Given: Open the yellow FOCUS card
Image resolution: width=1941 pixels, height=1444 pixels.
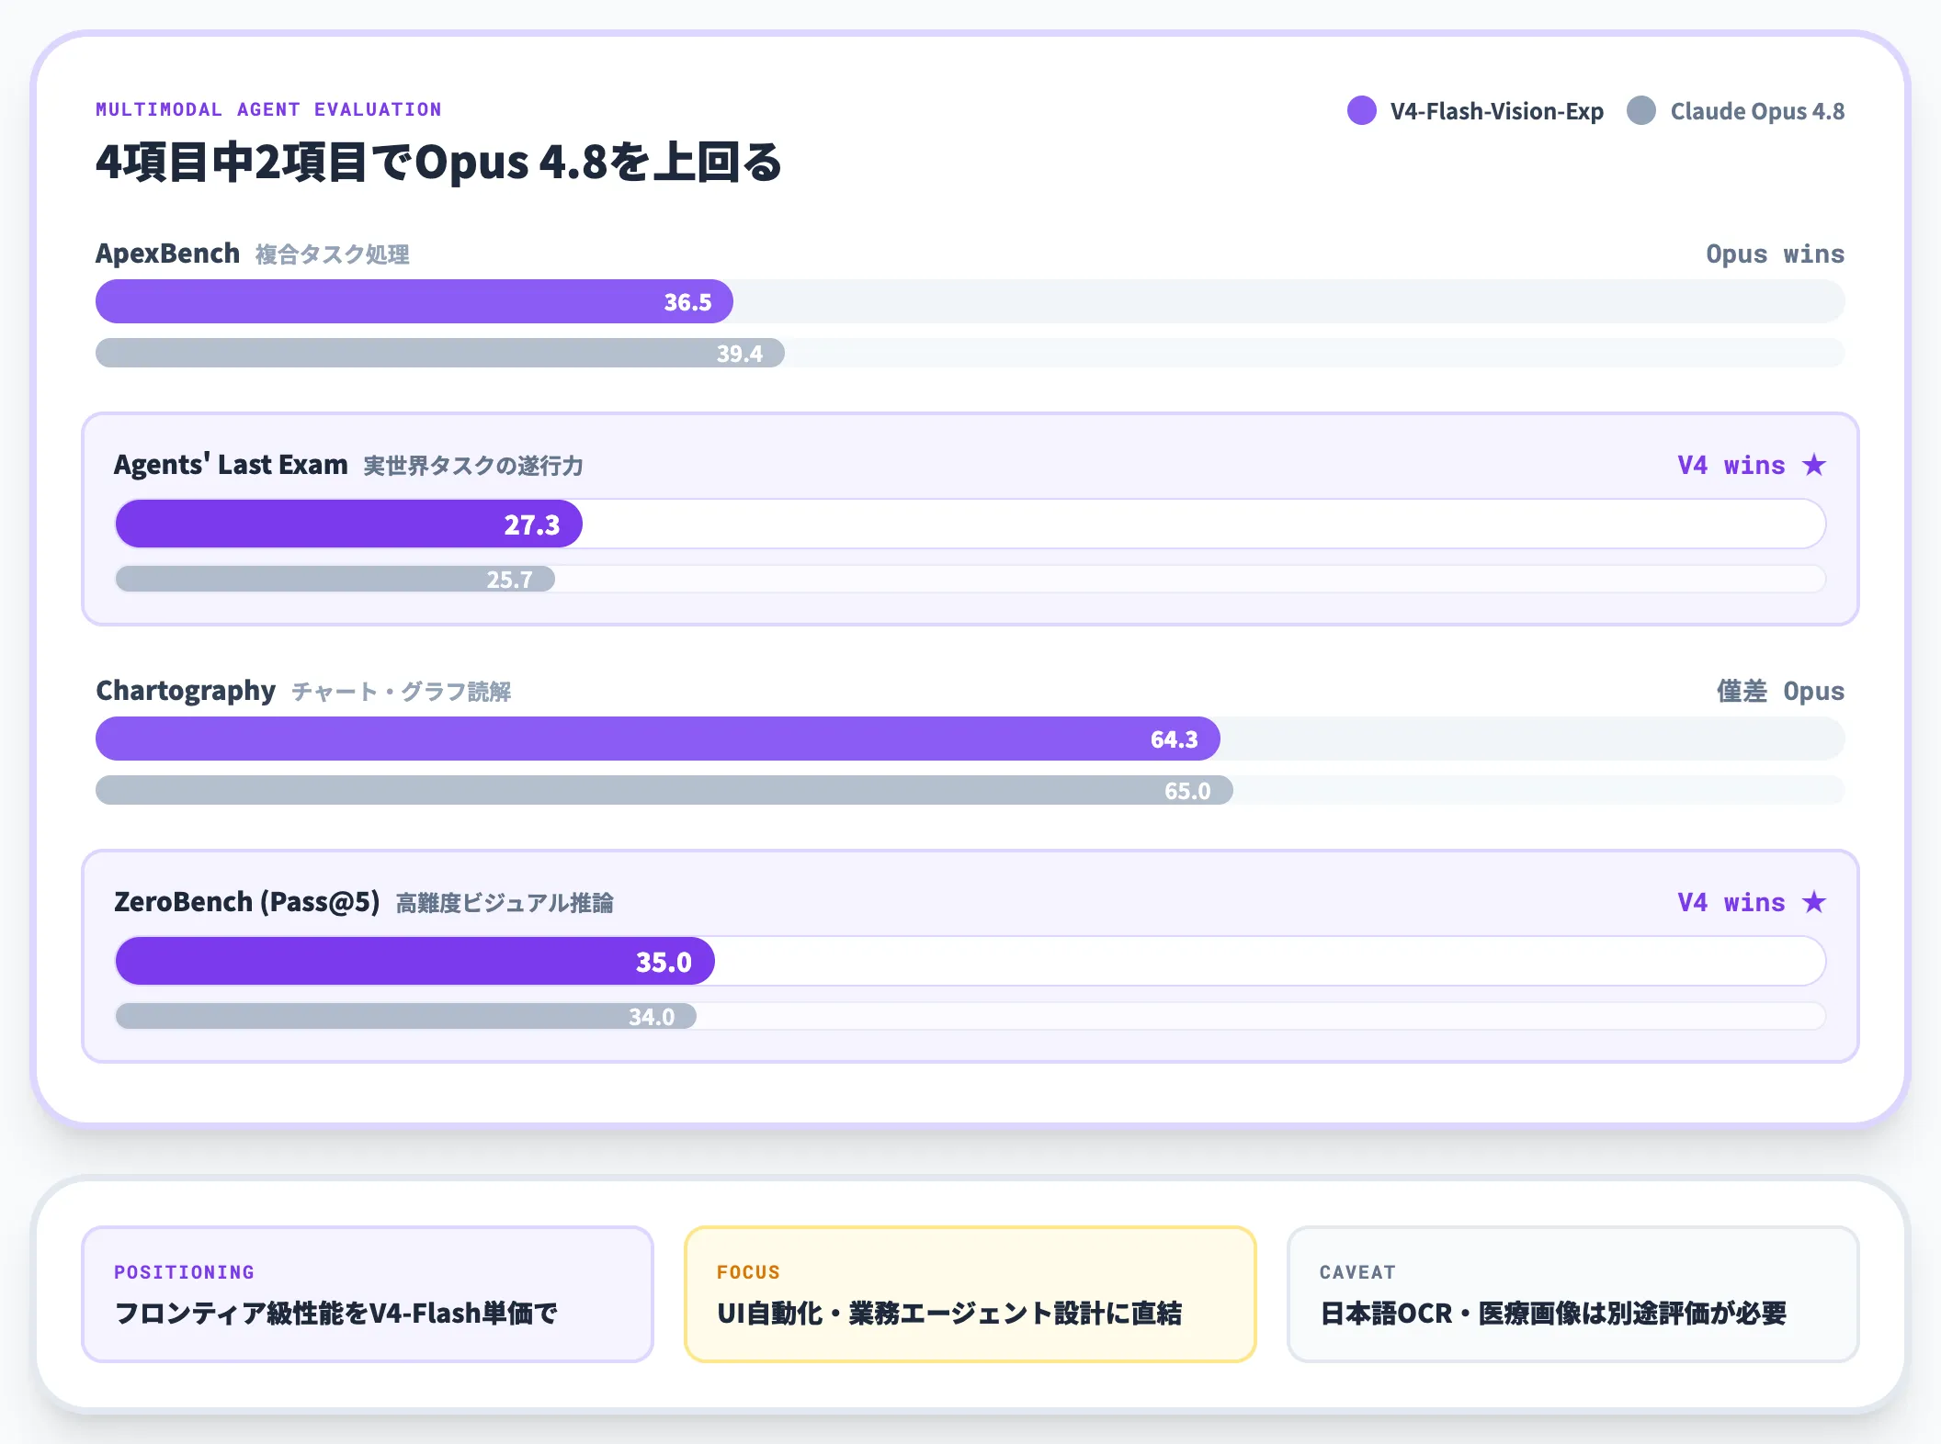Looking at the screenshot, I should [x=970, y=1294].
